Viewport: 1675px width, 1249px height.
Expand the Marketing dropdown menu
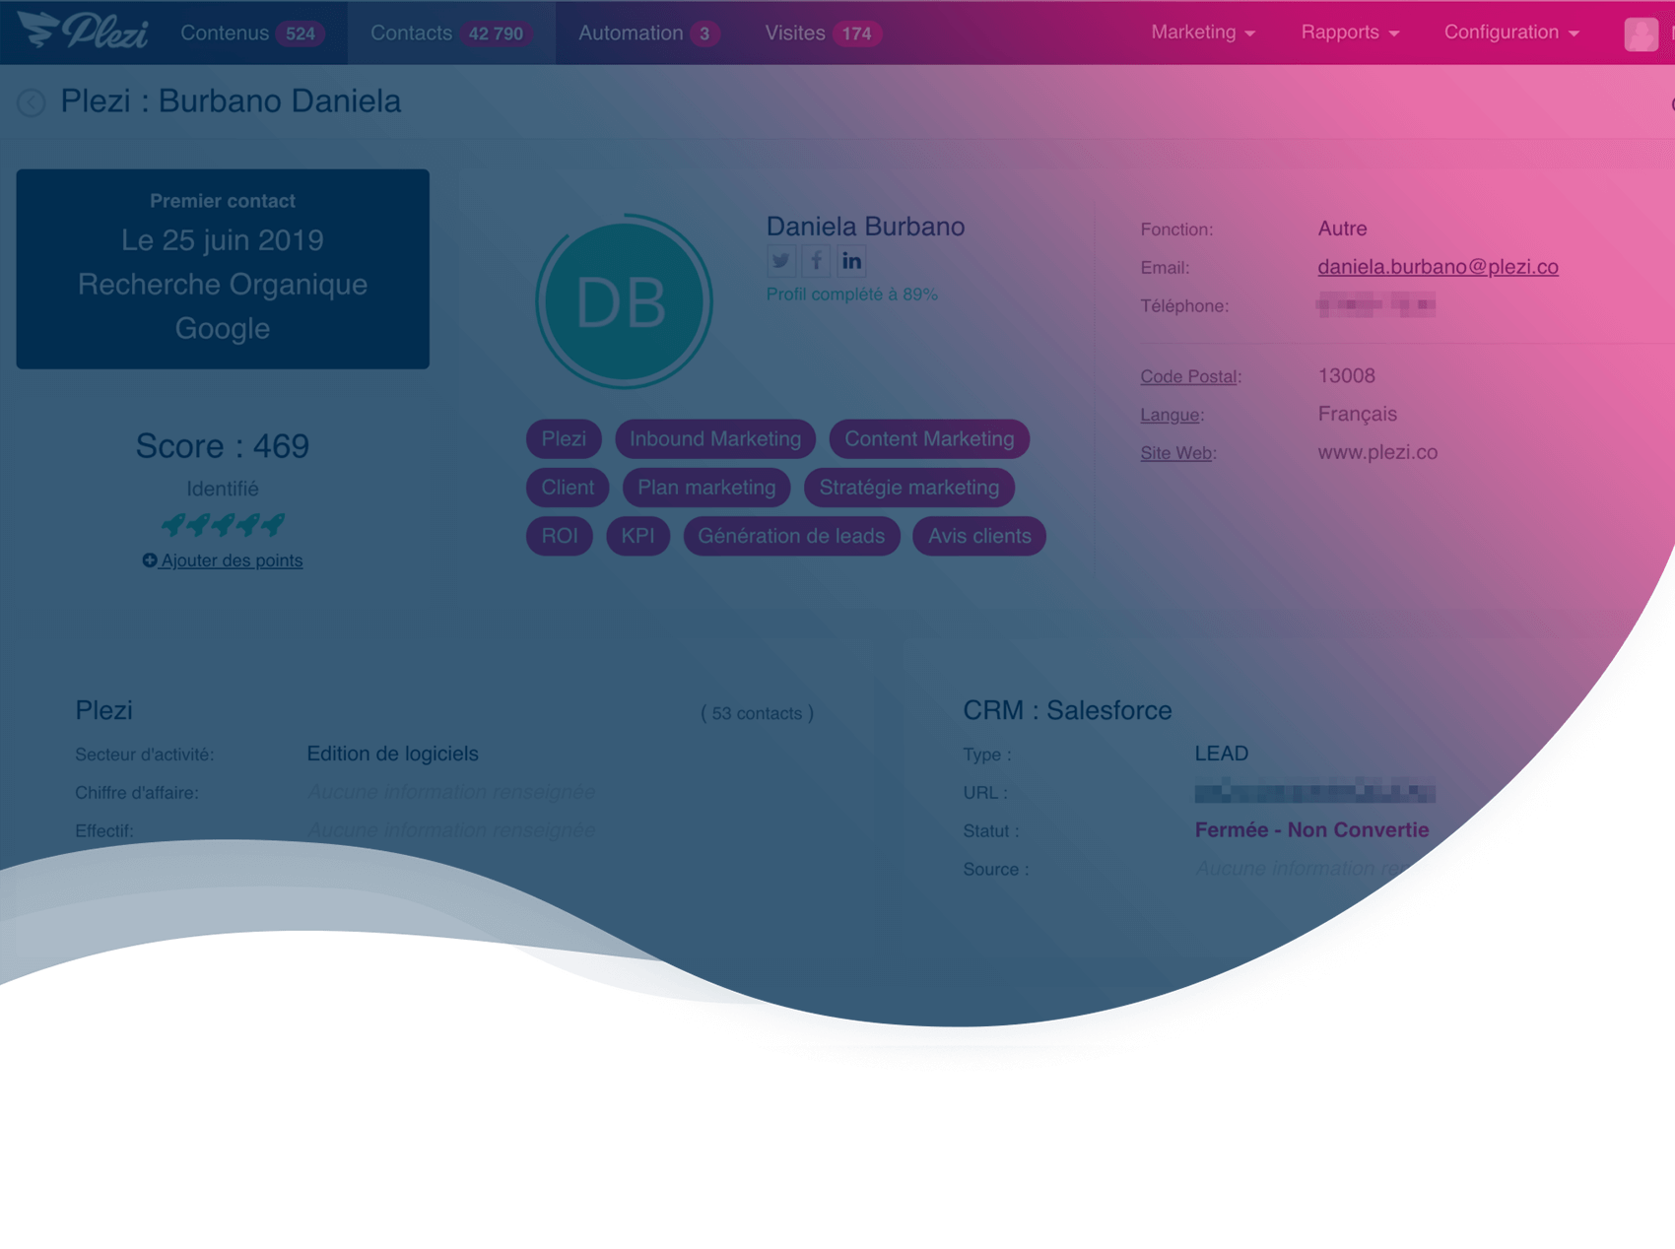(1203, 33)
